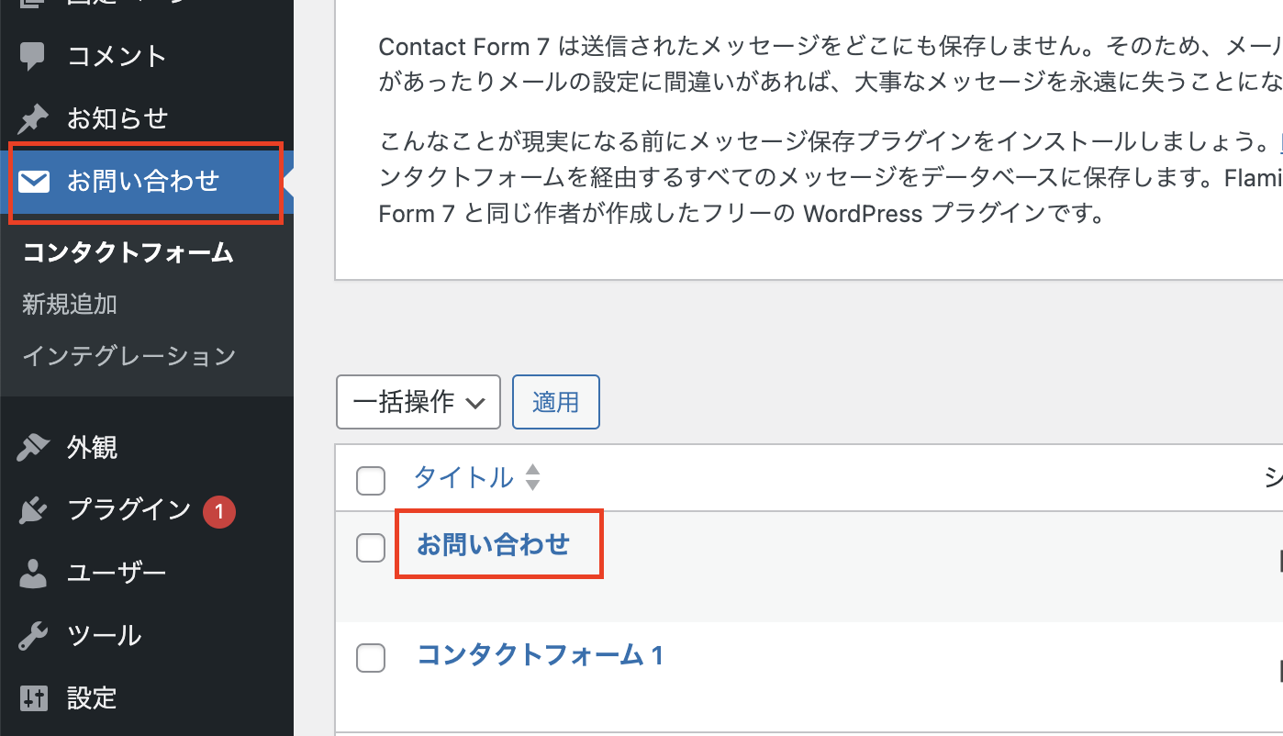Open the お問い合わせ form title link
1283x736 pixels.
[x=494, y=544]
